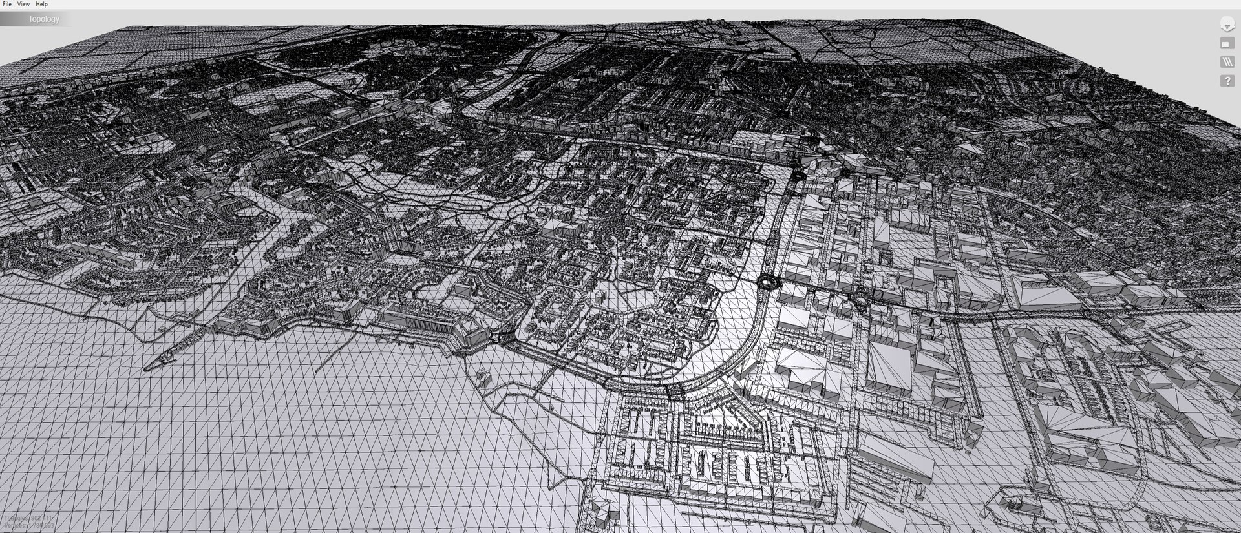This screenshot has width=1241, height=533.
Task: Click the rectangle view mode icon
Action: [1227, 43]
